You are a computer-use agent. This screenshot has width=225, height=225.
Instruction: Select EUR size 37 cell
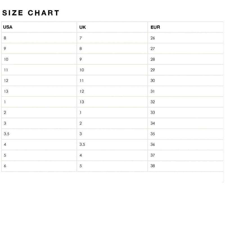153,155
